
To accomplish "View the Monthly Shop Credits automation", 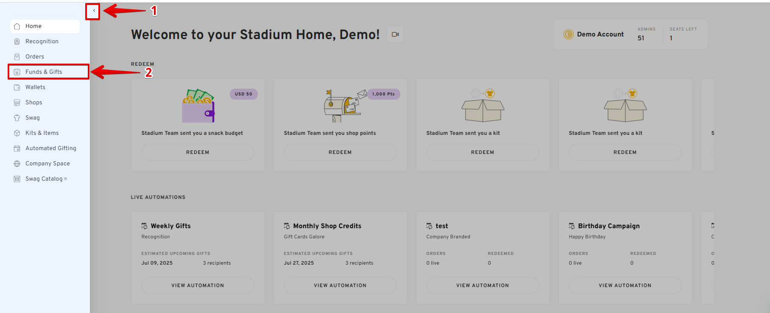I will pos(340,285).
